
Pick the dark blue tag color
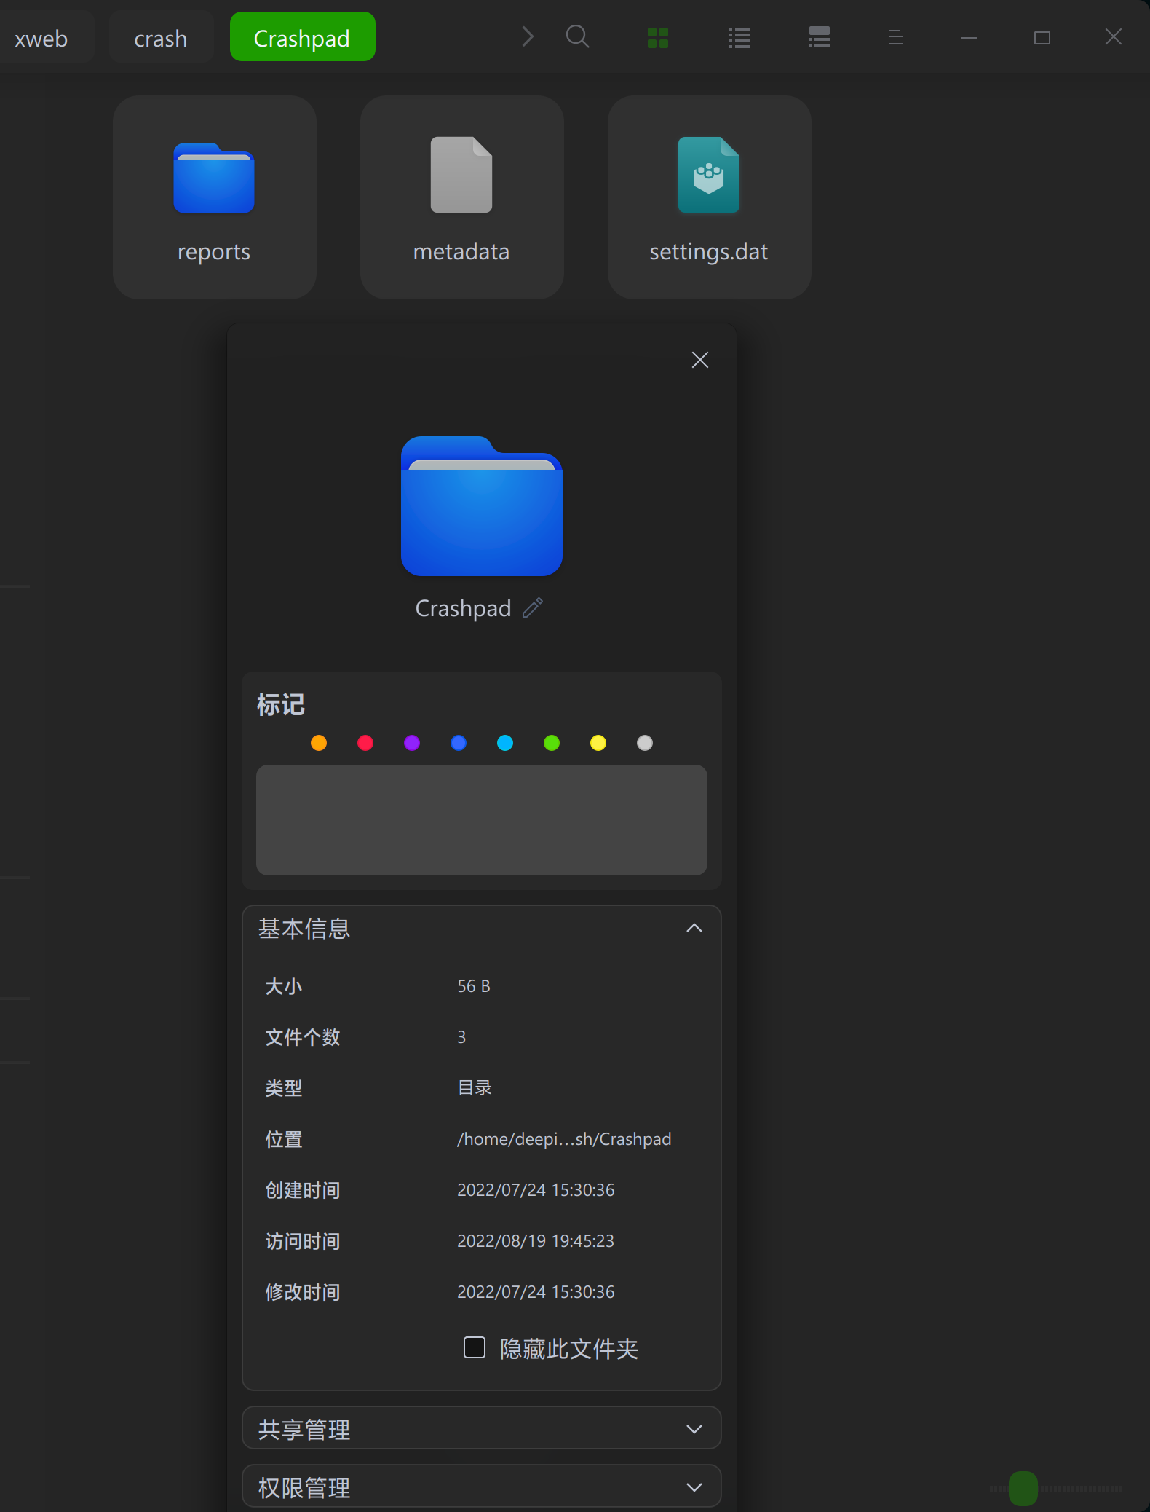pos(459,743)
